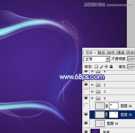Expand group 2 triangle
The width and height of the screenshot is (135, 133).
pyautogui.click(x=93, y=85)
